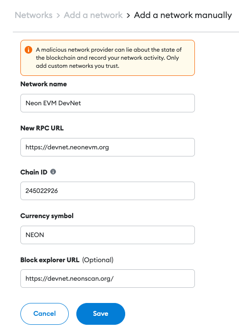This screenshot has height=330, width=239.
Task: Open the Add a network breadcrumb
Action: pyautogui.click(x=93, y=15)
